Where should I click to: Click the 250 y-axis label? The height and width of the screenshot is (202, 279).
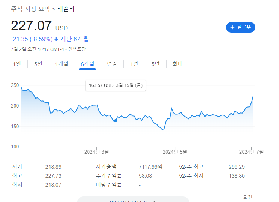click(x=15, y=85)
